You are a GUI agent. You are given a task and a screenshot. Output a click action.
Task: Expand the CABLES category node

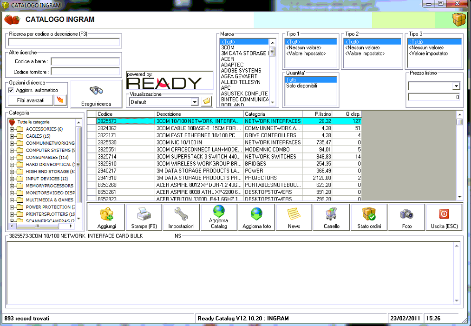[x=12, y=136]
